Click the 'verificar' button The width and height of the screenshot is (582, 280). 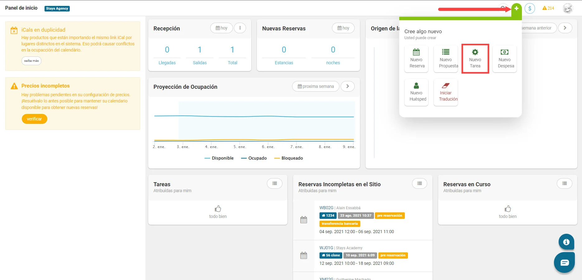[x=34, y=119]
